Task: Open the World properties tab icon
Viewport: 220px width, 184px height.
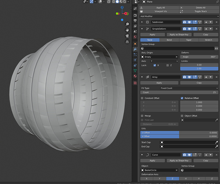Action: pos(135,37)
